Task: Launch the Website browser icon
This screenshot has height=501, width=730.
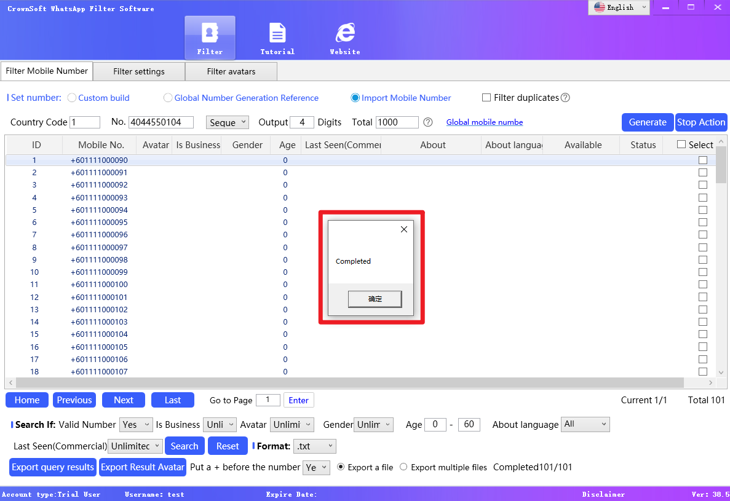Action: click(345, 37)
